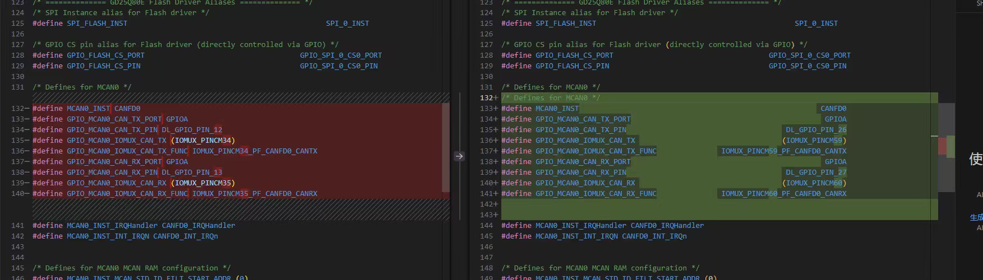
Task: Click the red deletion marker in overview ruler
Action: (x=942, y=147)
